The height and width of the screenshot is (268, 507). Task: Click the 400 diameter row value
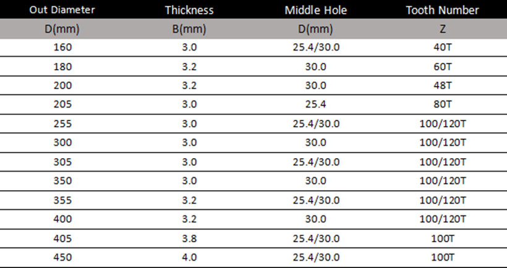(62, 219)
